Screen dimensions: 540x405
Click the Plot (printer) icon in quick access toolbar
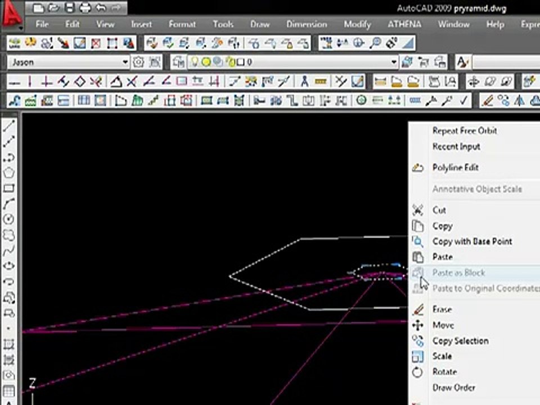coord(85,7)
